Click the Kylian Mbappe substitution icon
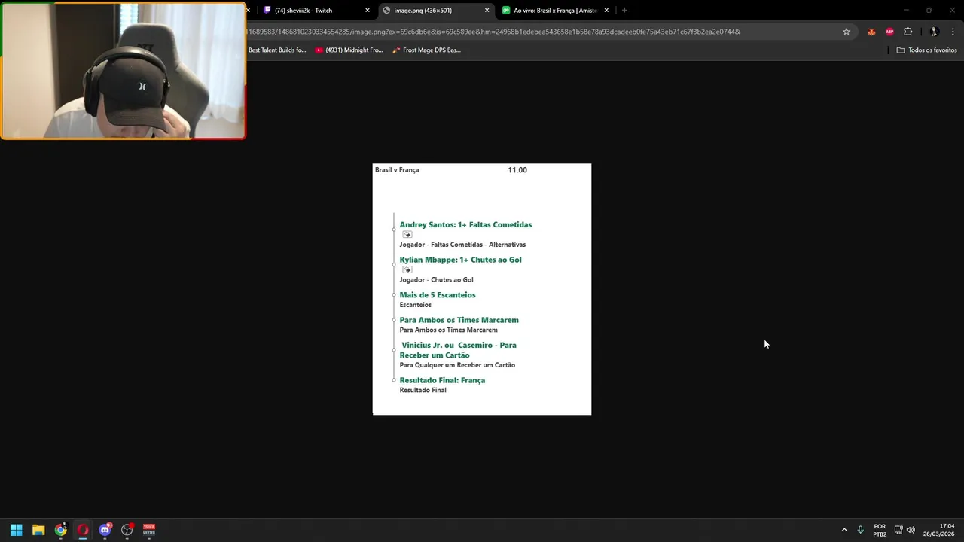This screenshot has height=542, width=964. coord(407,269)
